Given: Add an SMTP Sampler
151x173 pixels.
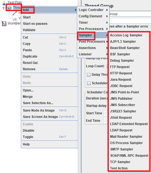Looking at the screenshot, I should tap(129, 149).
